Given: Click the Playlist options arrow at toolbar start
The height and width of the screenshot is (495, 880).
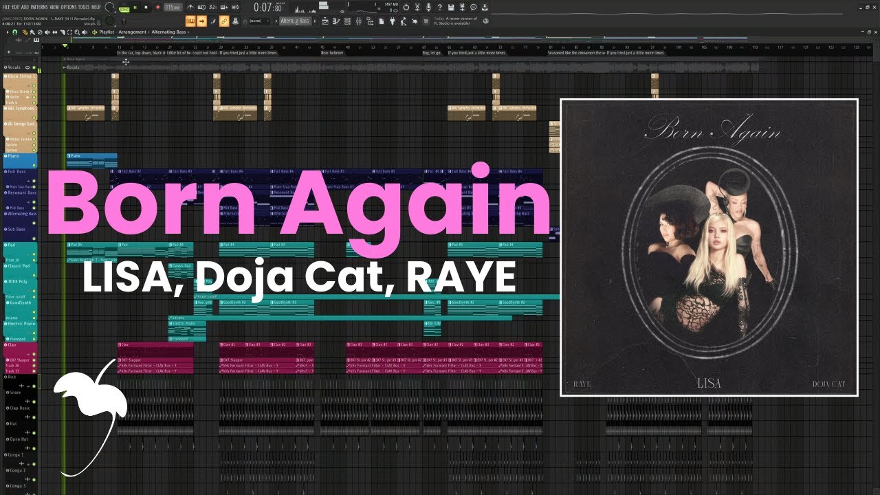Looking at the screenshot, I should pyautogui.click(x=8, y=32).
